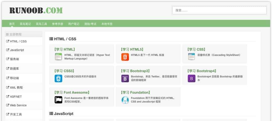
Task: Click external-link icon next to 开发工具
Action: point(8,114)
